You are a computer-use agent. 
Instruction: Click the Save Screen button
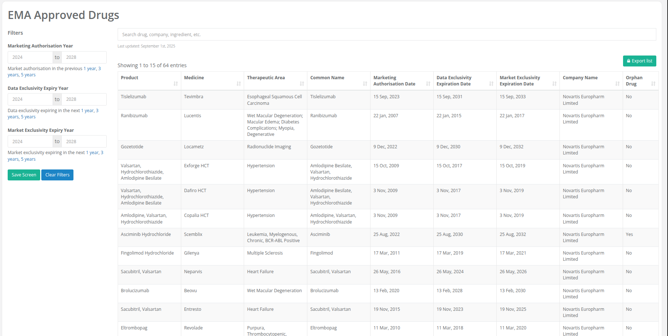tap(23, 175)
